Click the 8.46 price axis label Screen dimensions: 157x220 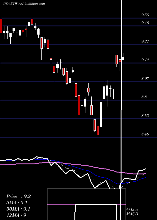[x=145, y=134]
